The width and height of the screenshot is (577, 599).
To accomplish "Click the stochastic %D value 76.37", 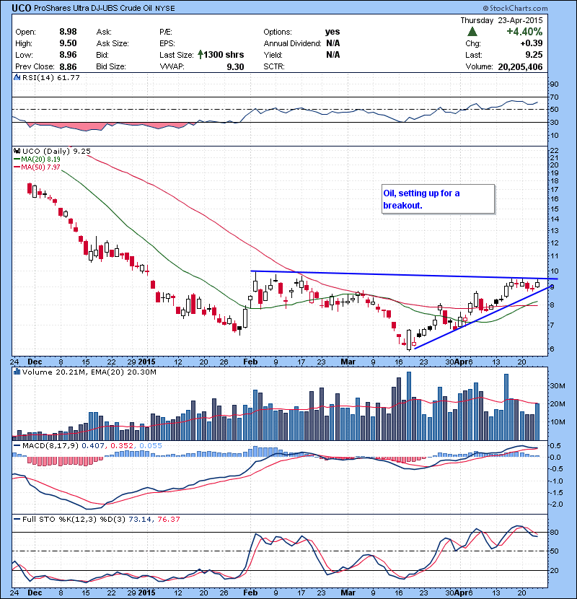I will (168, 519).
